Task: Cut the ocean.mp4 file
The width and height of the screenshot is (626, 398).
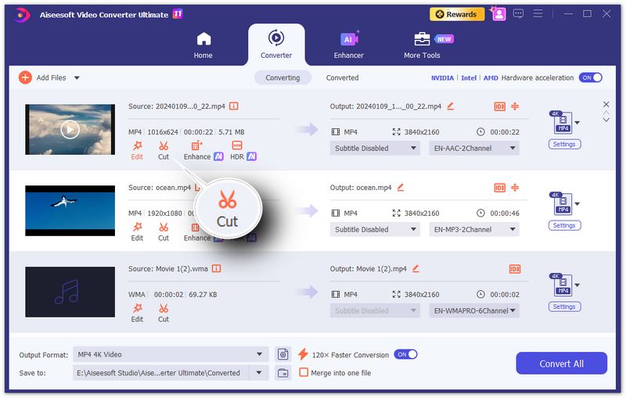Action: 164,231
